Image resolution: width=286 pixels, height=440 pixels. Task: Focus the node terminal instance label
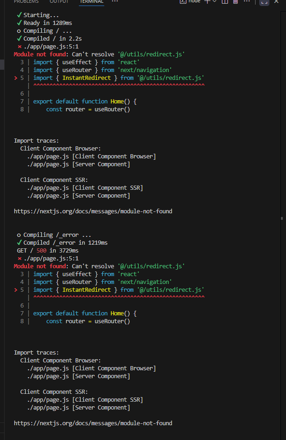click(194, 1)
